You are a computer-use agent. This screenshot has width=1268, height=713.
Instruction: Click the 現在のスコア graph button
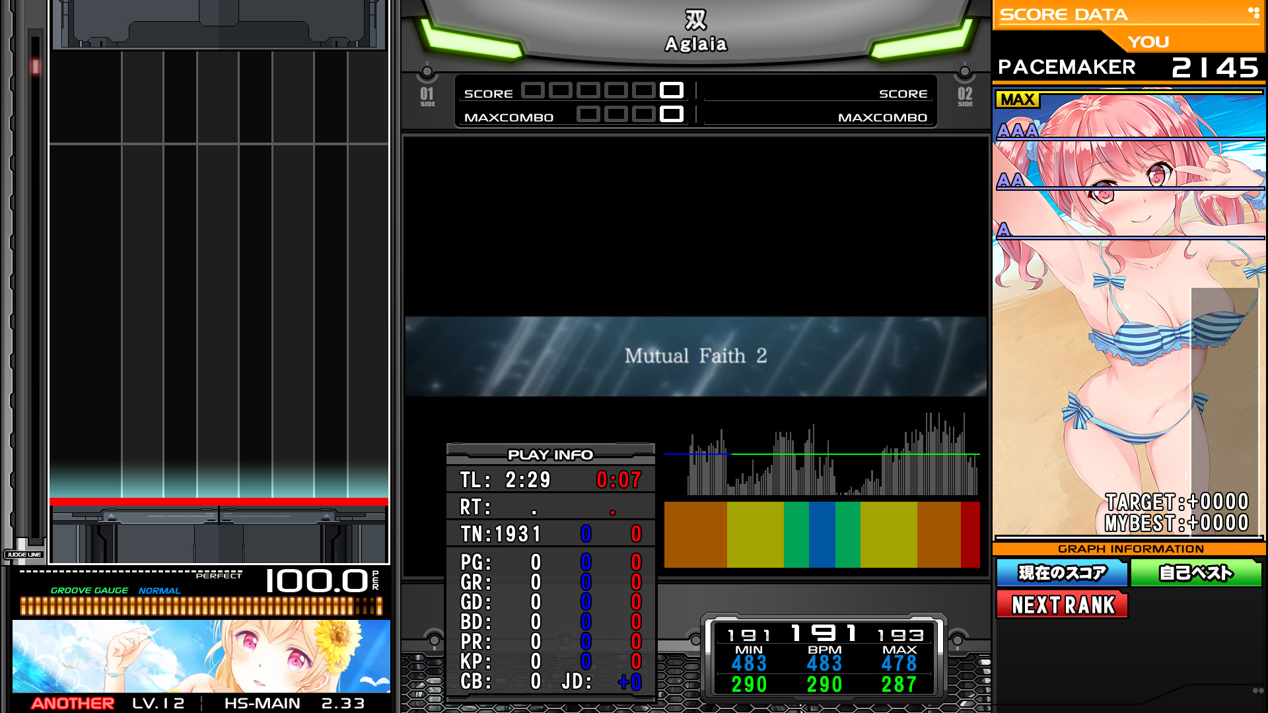1061,572
